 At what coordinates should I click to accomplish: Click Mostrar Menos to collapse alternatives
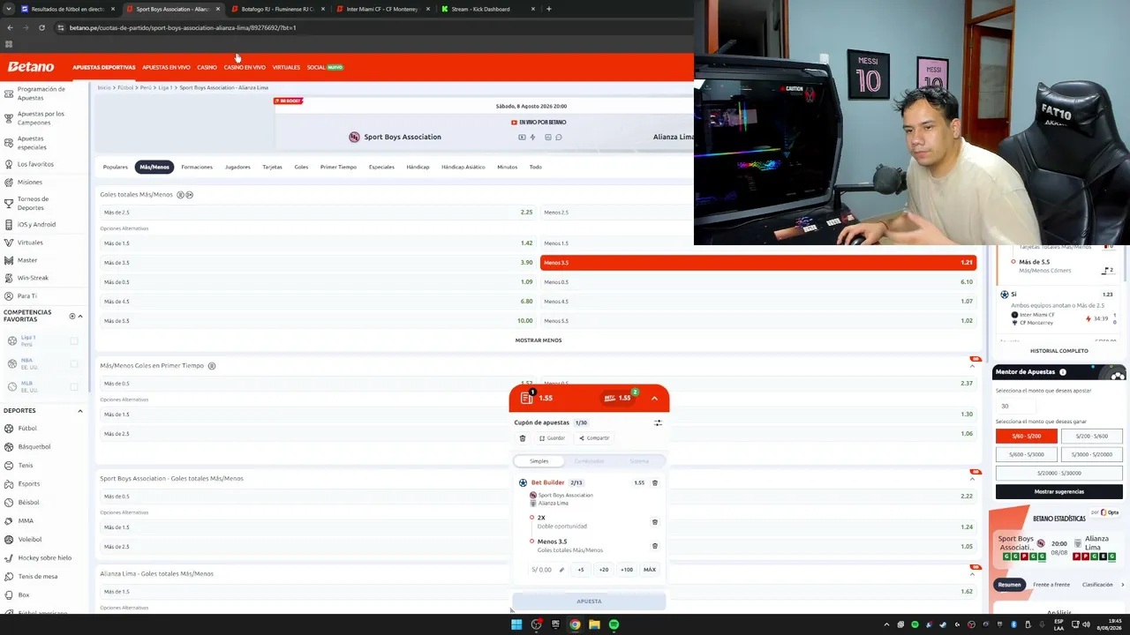click(539, 340)
